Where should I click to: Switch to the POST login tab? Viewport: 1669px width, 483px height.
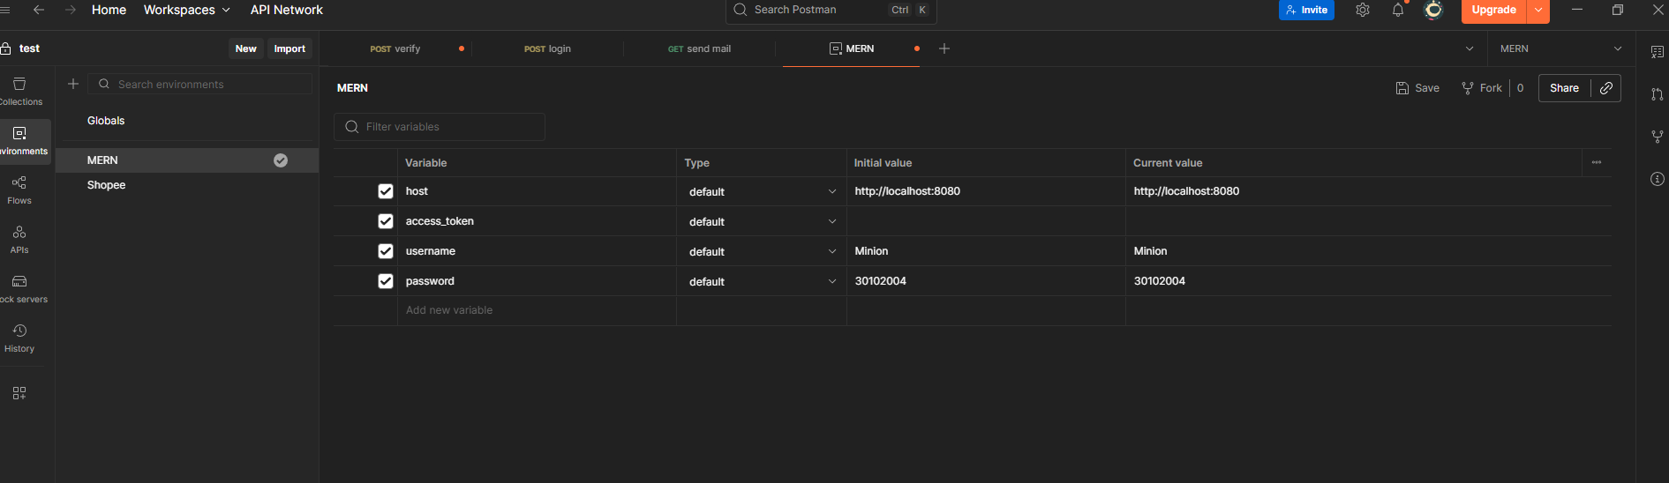(547, 48)
